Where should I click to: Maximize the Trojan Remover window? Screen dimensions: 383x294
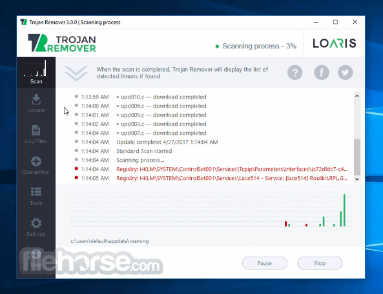[335, 22]
